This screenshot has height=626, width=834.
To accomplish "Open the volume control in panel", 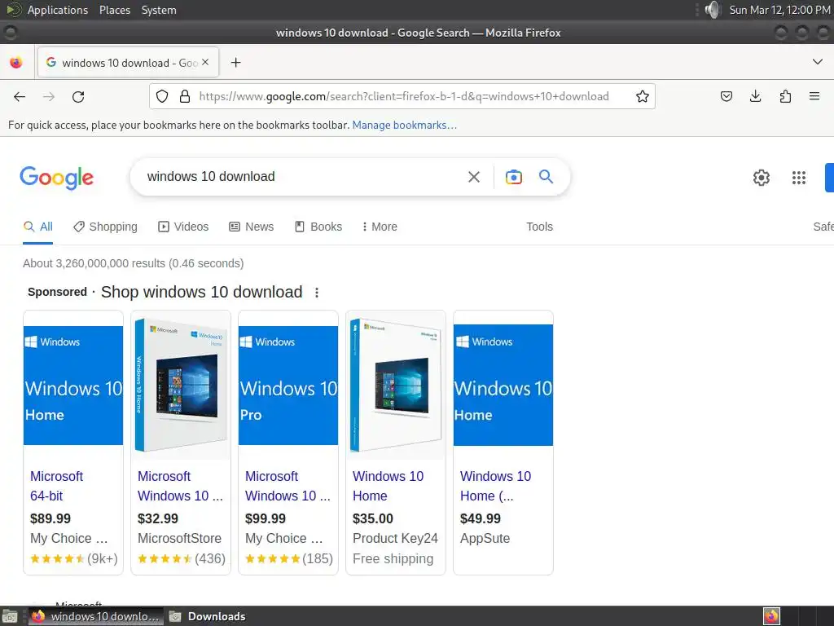I will (712, 10).
